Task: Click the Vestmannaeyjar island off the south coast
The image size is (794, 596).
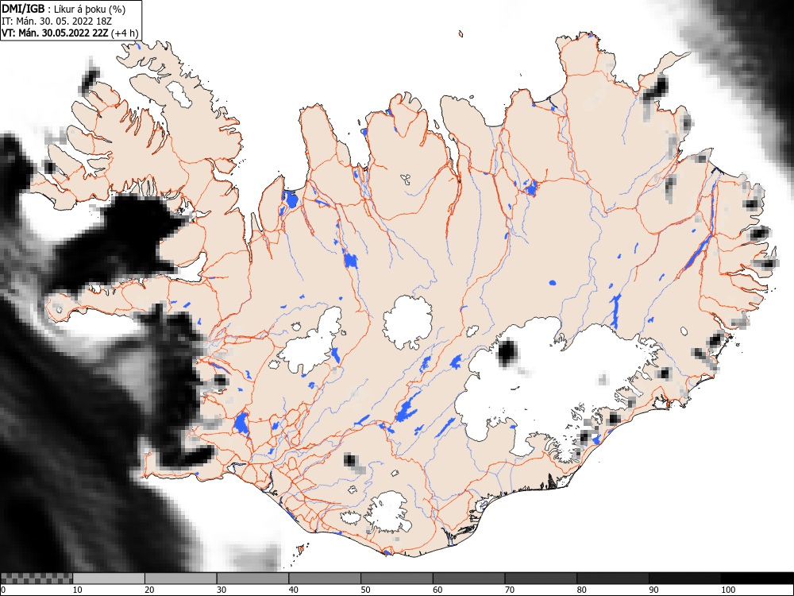Action: [x=301, y=549]
